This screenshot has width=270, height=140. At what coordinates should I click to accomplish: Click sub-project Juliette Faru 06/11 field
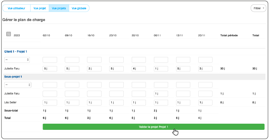pyautogui.click(x=161, y=94)
